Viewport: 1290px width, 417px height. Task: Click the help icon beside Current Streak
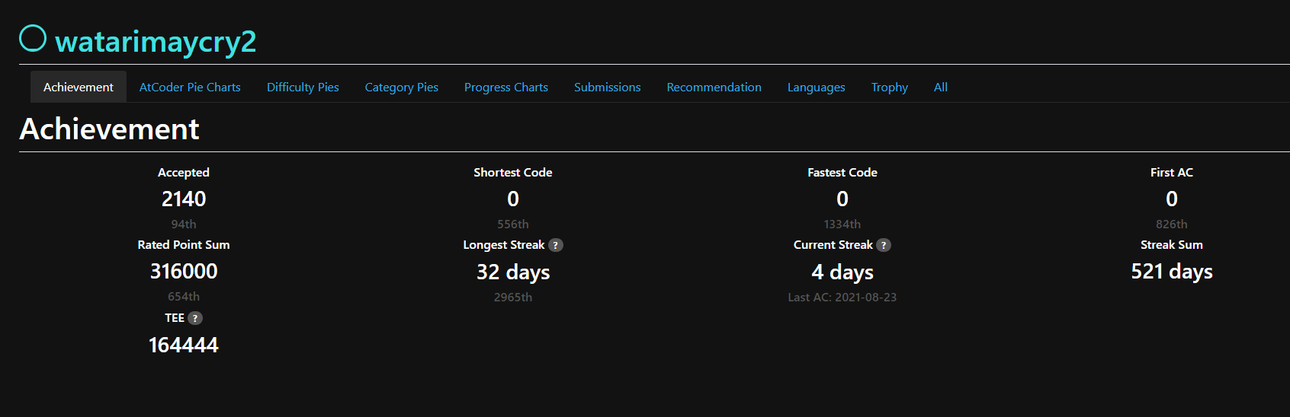[x=884, y=245]
